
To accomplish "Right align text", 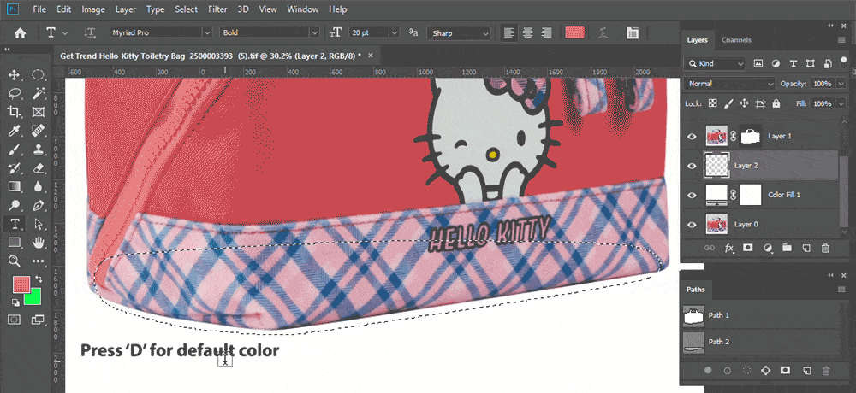I will pyautogui.click(x=546, y=32).
